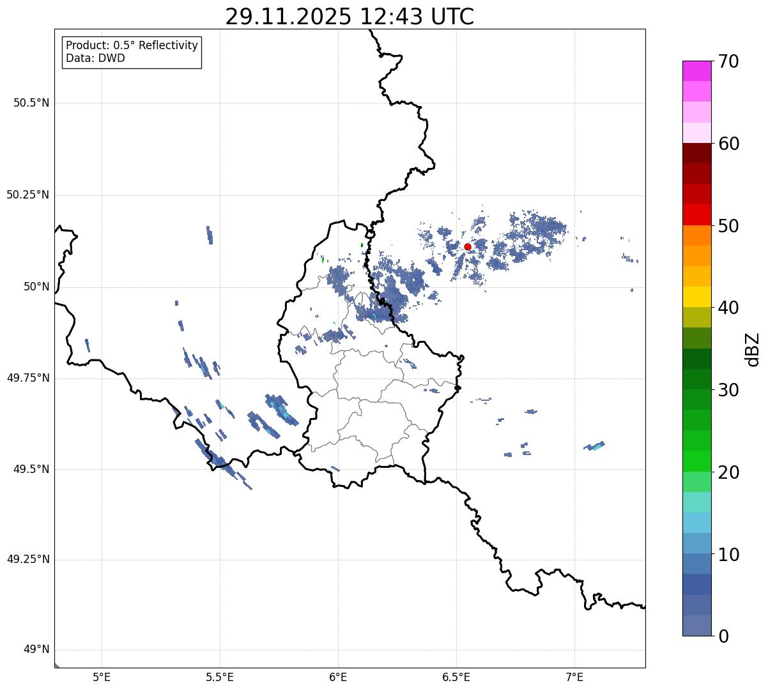
Task: Click the small green echo near Luxembourg's northern tip
Action: coord(362,245)
